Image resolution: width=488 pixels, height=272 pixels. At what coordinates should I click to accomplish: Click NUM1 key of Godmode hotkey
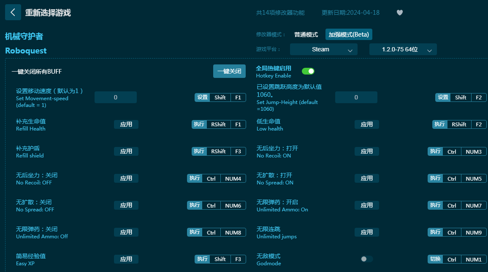click(474, 260)
